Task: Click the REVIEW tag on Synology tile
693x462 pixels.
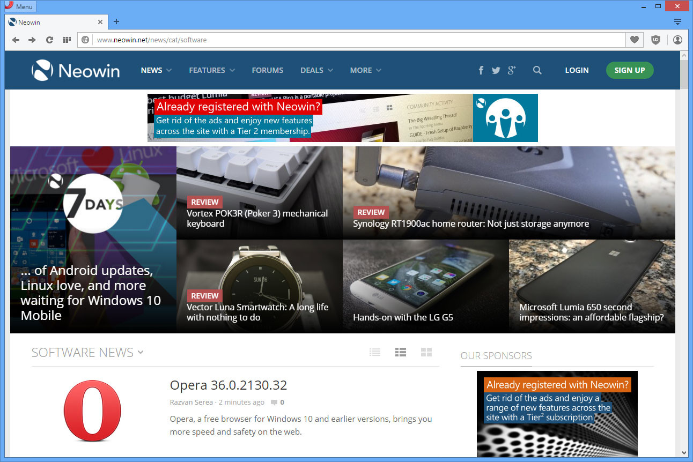Action: click(371, 212)
